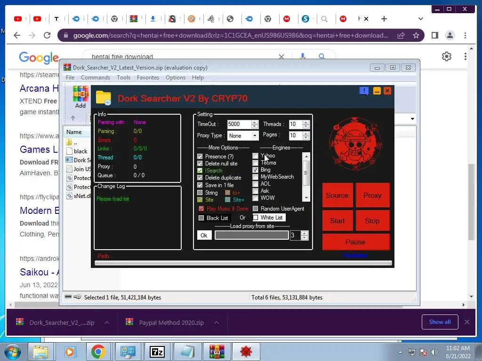The height and width of the screenshot is (361, 482).
Task: Clear the Google search box with X
Action: coord(281,56)
